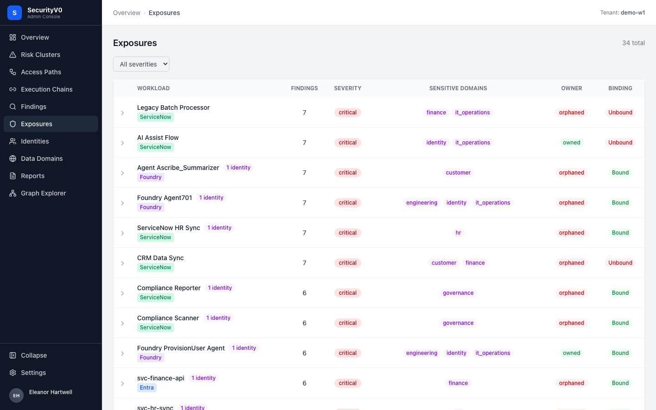Click the Data Domains globe icon
Image resolution: width=656 pixels, height=410 pixels.
click(13, 159)
